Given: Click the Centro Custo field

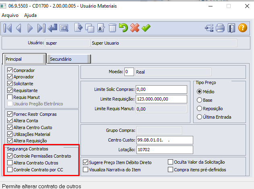Looking at the screenshot, I should pyautogui.click(x=165, y=140).
